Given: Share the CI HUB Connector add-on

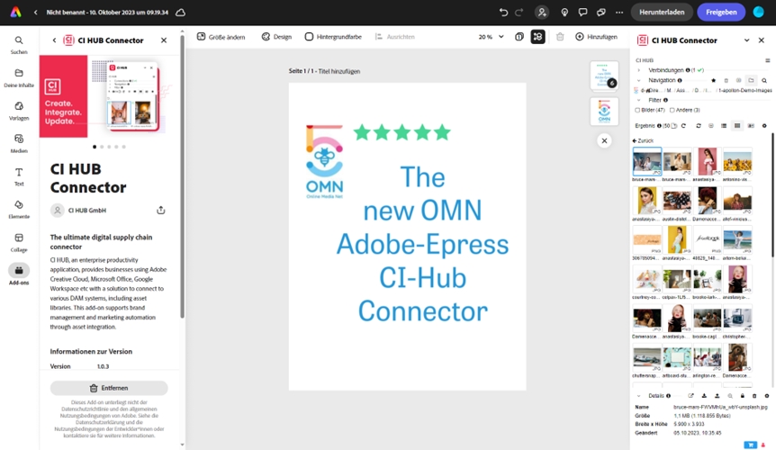Looking at the screenshot, I should 161,211.
